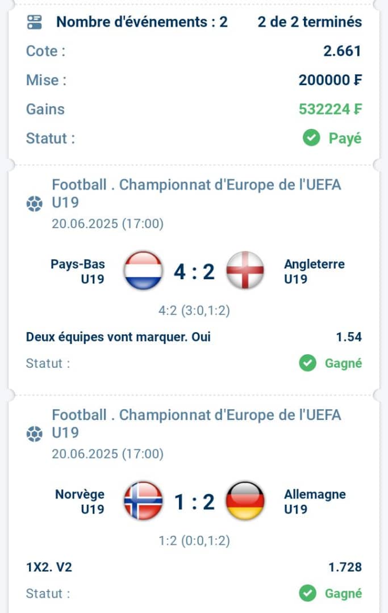Tap the football icon of the Pays-Bas match

(x=35, y=203)
